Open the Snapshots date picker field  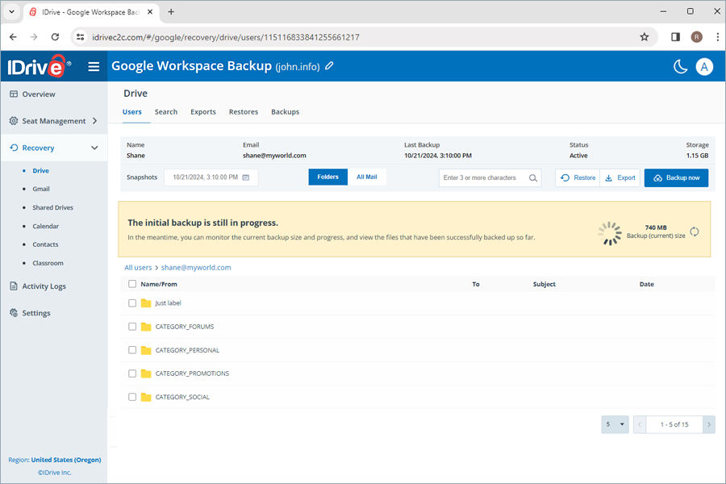[211, 177]
